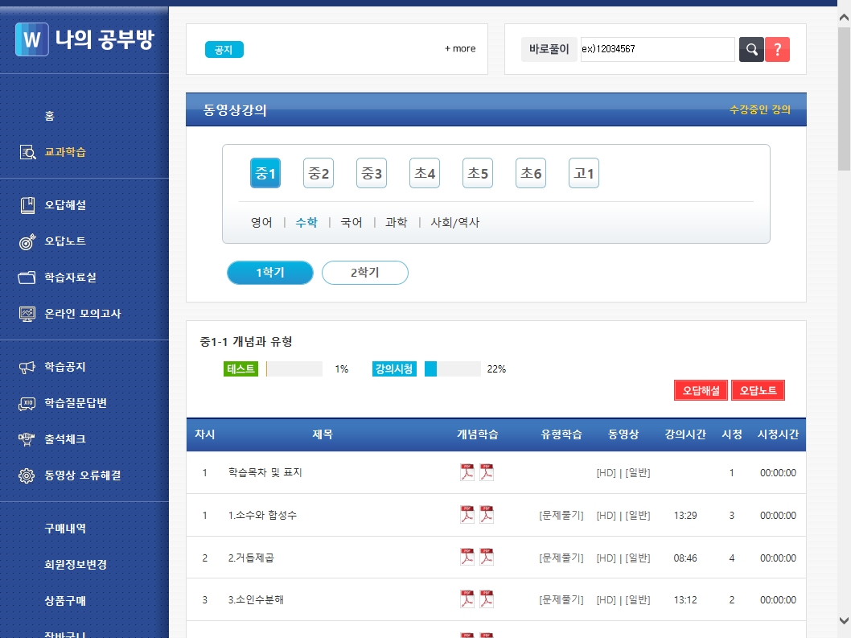Select the 오답노트 icon in the sidebar

[28, 241]
